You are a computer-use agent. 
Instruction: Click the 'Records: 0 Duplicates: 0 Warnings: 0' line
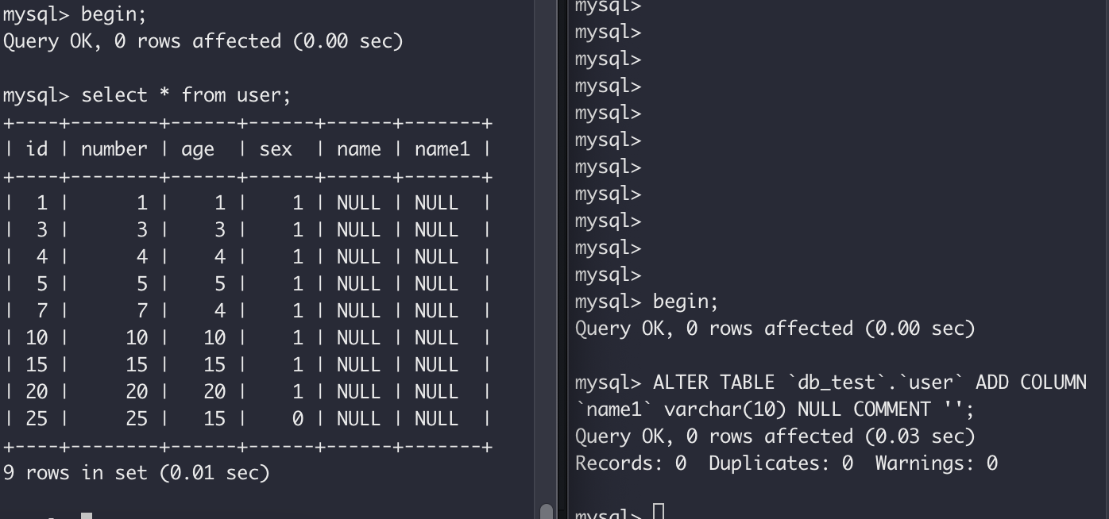tap(786, 463)
